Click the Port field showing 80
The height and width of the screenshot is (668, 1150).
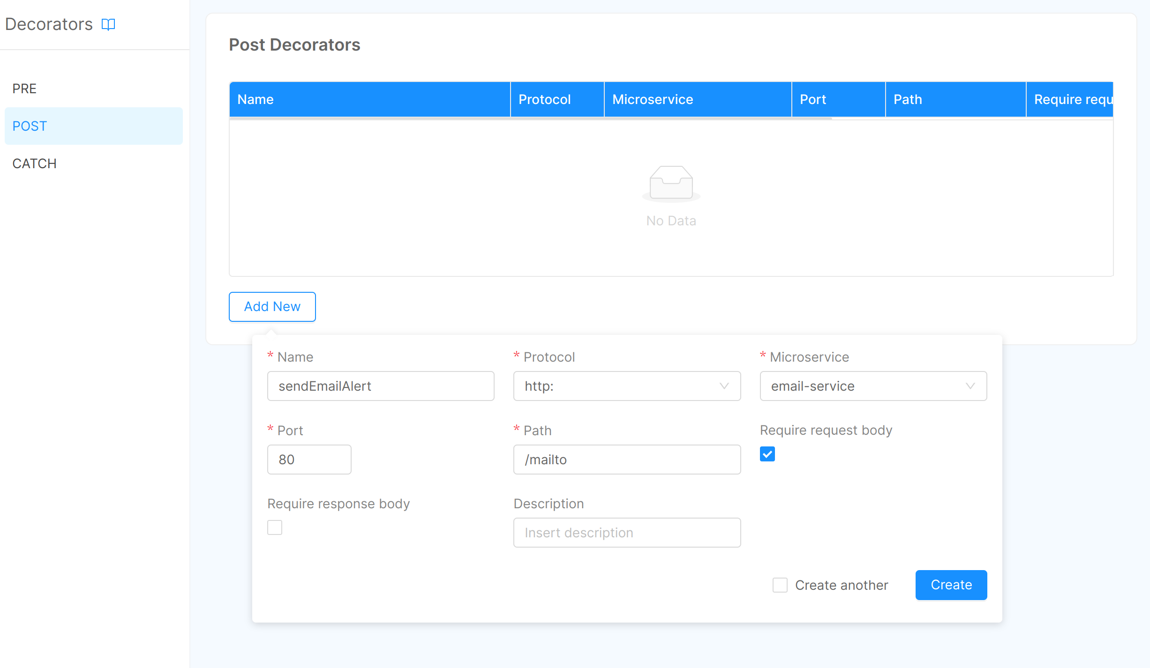pos(309,459)
